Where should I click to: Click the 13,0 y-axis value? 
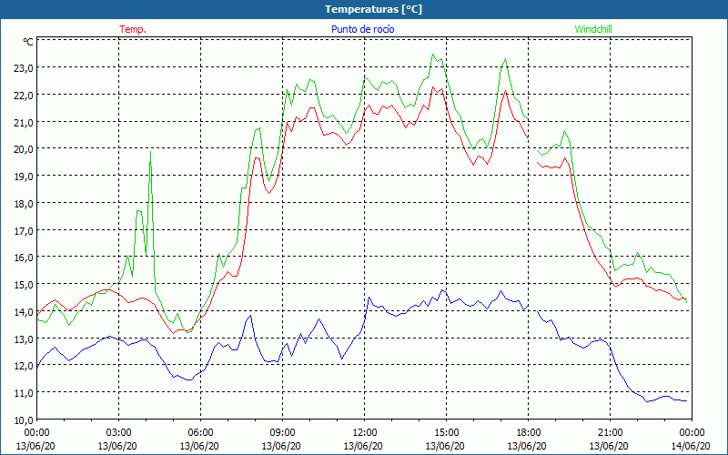coord(22,339)
